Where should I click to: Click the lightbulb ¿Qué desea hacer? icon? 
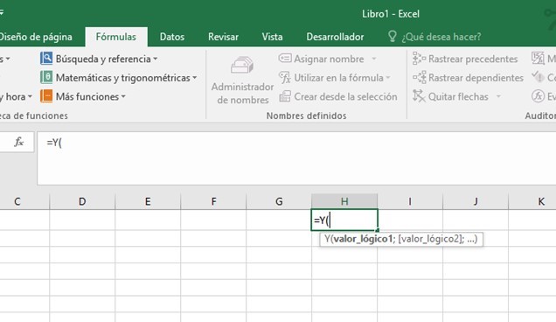click(x=393, y=36)
